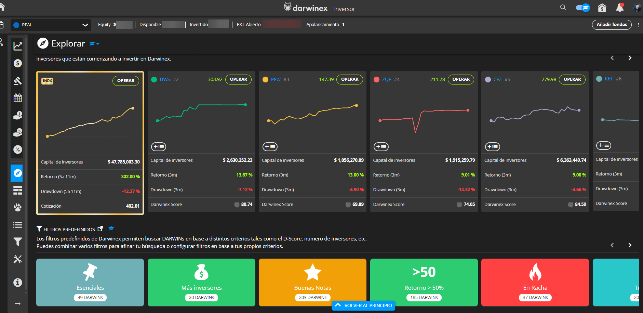Select the Más inversores filter tile

[201, 282]
